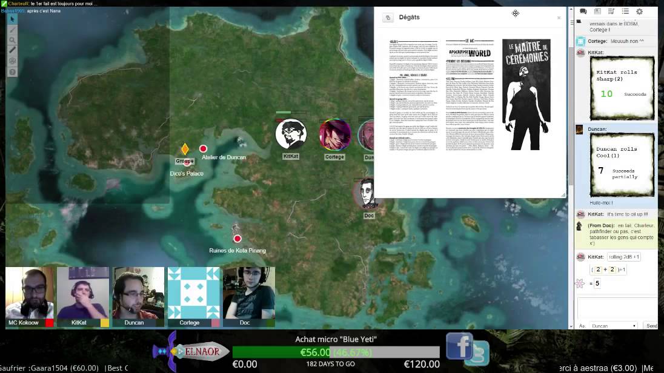Select the partially hidden Duncan token
The width and height of the screenshot is (664, 373).
[x=367, y=136]
